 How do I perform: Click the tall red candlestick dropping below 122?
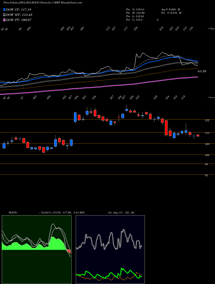point(166,128)
